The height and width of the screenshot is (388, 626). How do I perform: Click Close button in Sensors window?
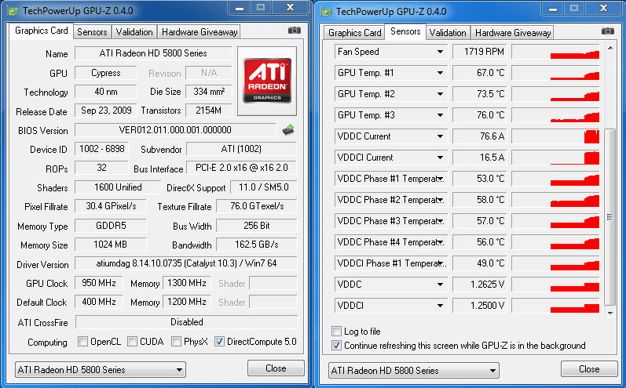pyautogui.click(x=589, y=369)
